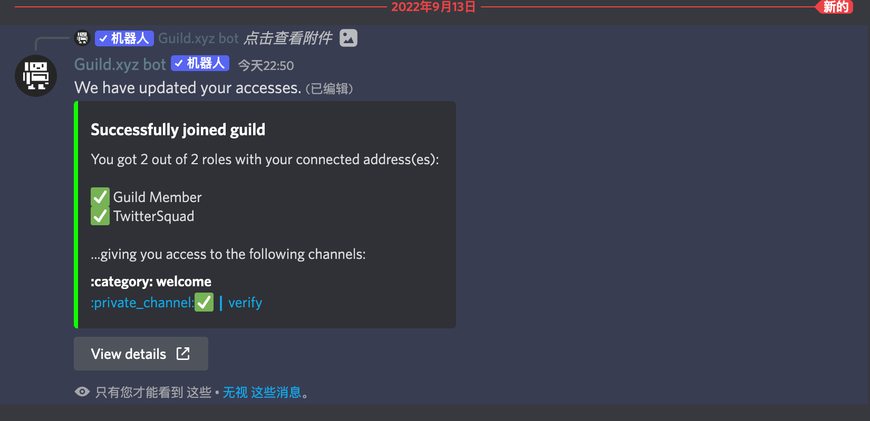
Task: Click the small bot avatar in reply preview
Action: coord(82,38)
